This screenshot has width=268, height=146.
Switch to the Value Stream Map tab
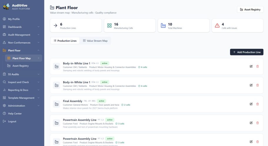click(x=95, y=41)
